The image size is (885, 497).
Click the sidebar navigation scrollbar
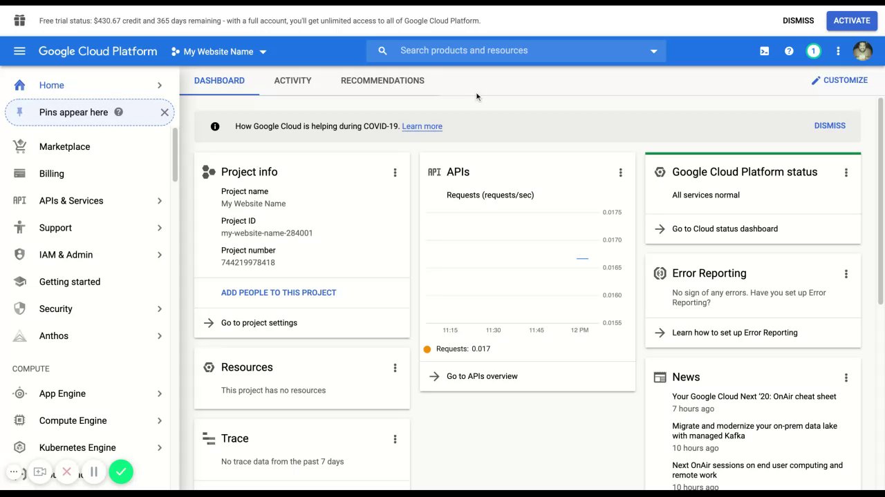(x=176, y=155)
